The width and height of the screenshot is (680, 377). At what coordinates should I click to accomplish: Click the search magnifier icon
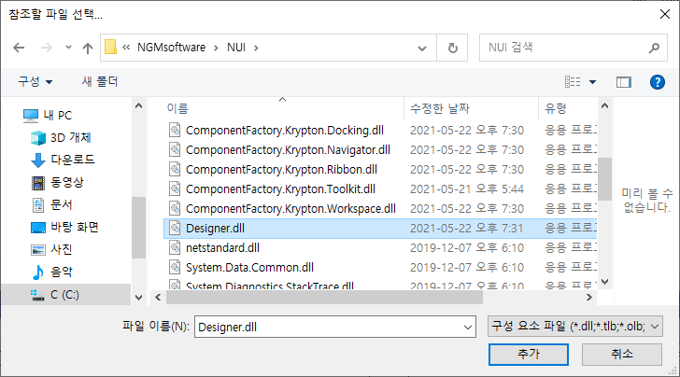click(x=654, y=48)
